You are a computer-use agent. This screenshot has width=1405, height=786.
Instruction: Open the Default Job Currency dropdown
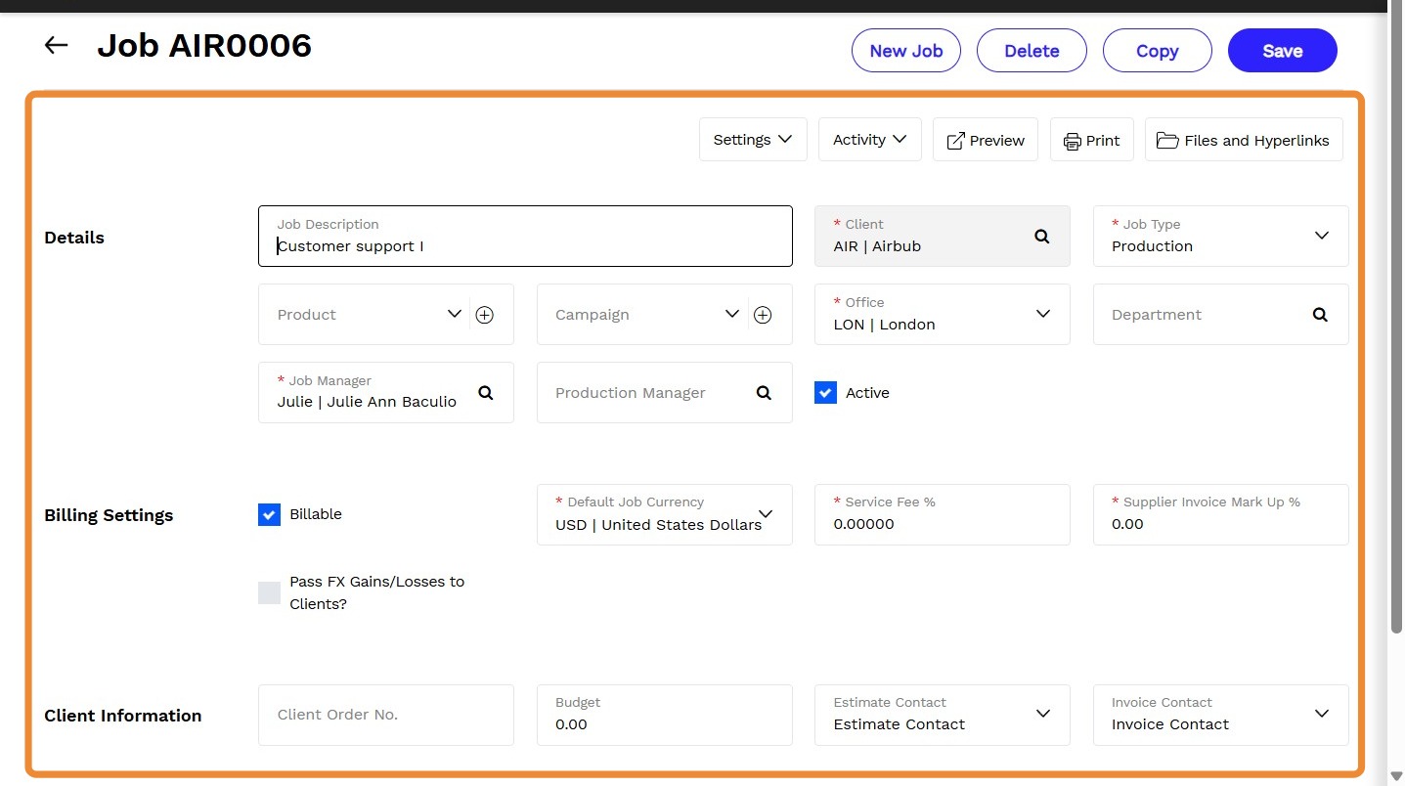click(x=665, y=514)
